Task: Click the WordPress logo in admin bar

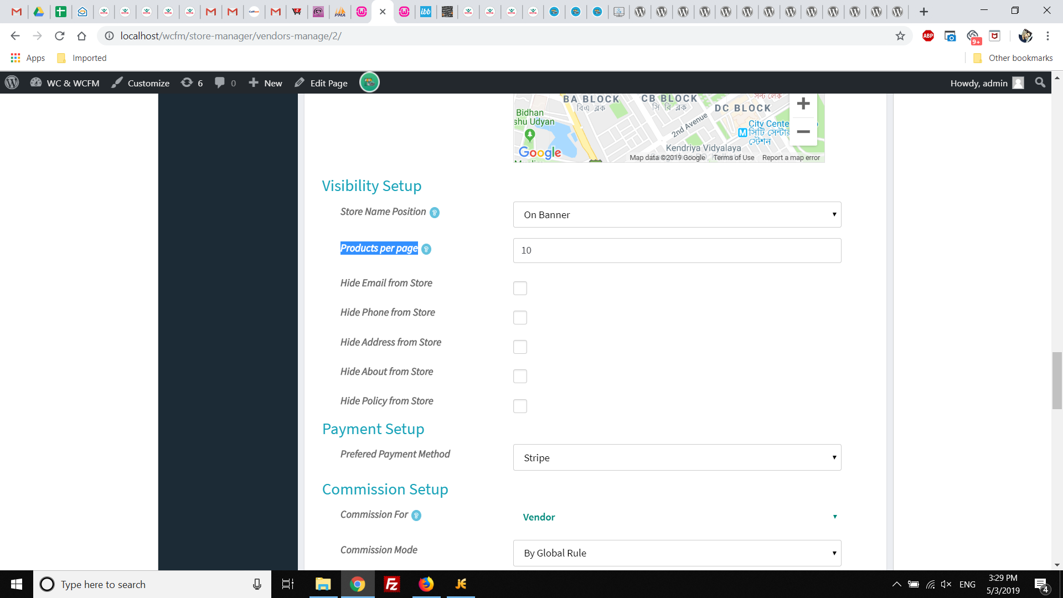Action: click(12, 83)
